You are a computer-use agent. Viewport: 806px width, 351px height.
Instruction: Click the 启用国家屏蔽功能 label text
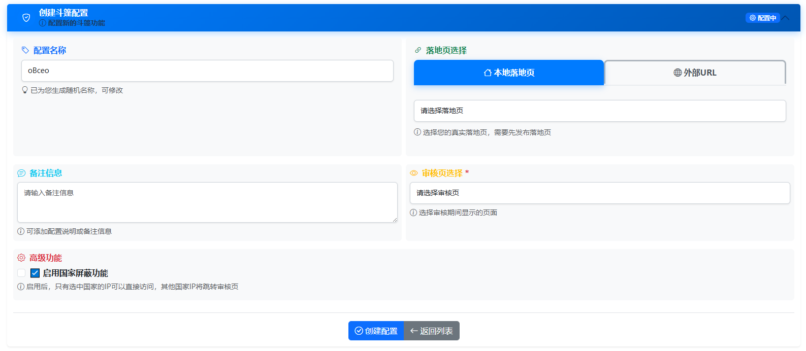(75, 273)
